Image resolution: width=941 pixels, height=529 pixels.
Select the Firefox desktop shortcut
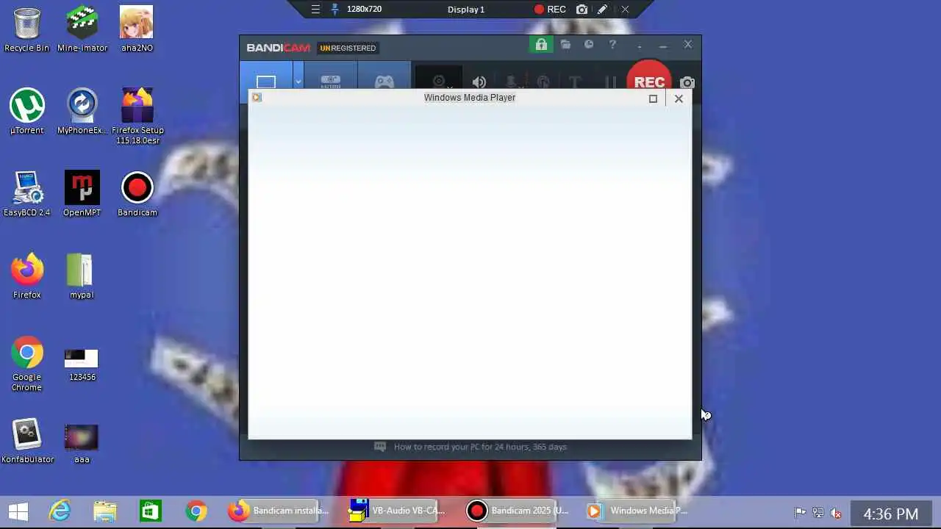point(26,276)
